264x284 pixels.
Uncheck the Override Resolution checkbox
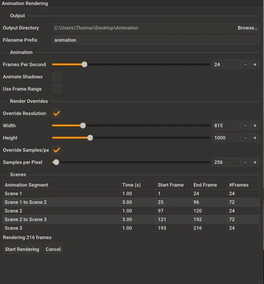[x=57, y=113]
